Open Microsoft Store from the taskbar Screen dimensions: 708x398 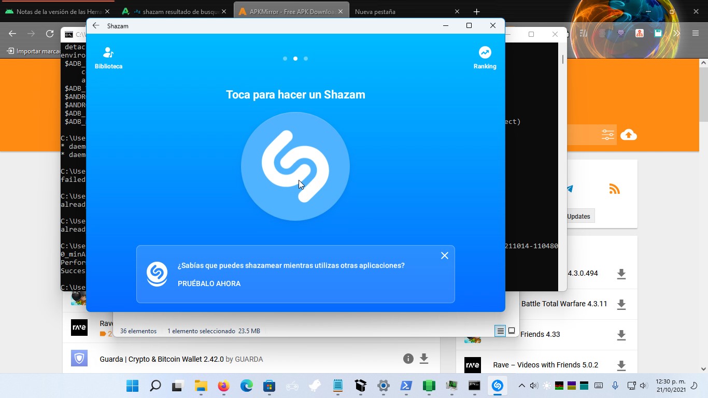270,386
